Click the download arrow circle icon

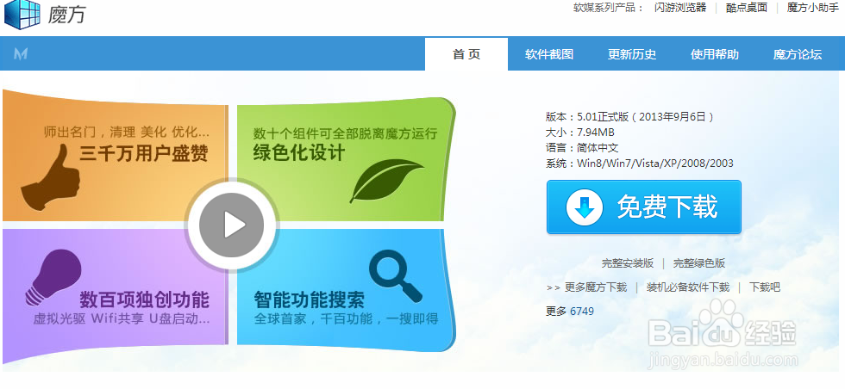(585, 207)
